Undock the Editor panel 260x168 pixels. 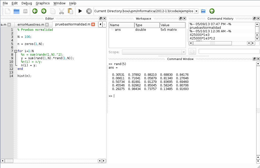click(101, 19)
